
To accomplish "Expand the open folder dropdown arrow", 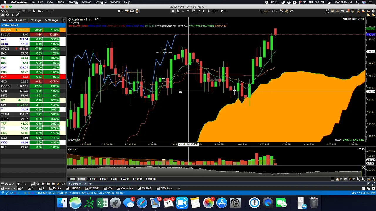I will click(x=43, y=11).
